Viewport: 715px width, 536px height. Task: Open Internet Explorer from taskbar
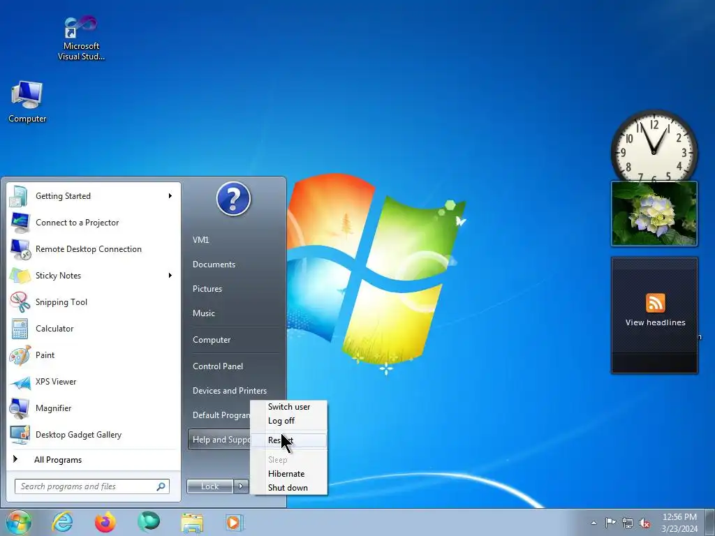[x=62, y=522]
